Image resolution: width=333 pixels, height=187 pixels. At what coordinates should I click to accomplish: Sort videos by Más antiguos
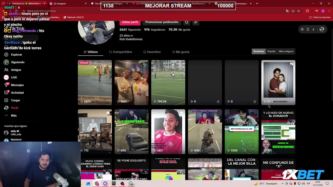tap(286, 51)
